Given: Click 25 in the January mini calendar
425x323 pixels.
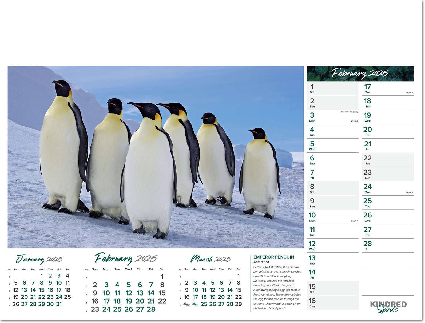Looking at the screenshot, I should coord(67,297).
